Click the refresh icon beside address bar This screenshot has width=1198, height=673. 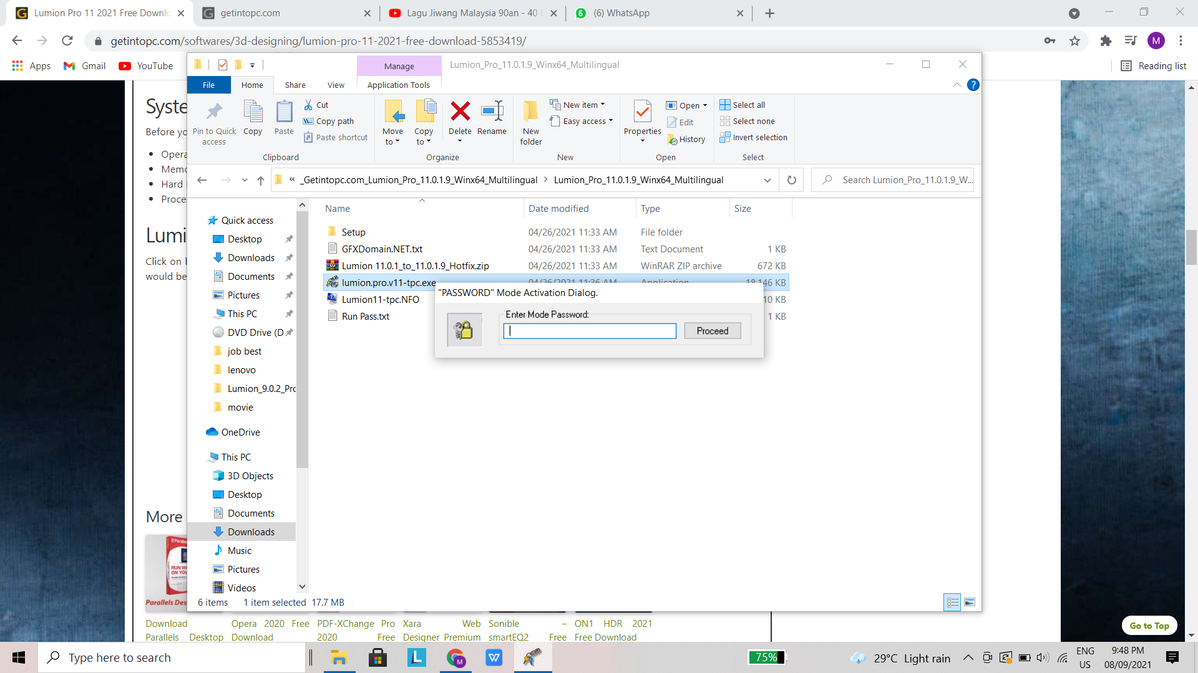pos(791,180)
